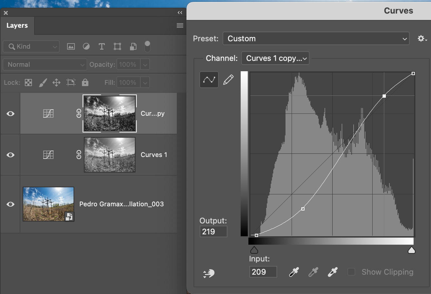Collapse Layers panel double-arrow icon
This screenshot has width=431, height=294.
pos(180,13)
